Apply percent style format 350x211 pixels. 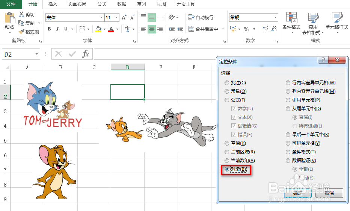pyautogui.click(x=246, y=29)
